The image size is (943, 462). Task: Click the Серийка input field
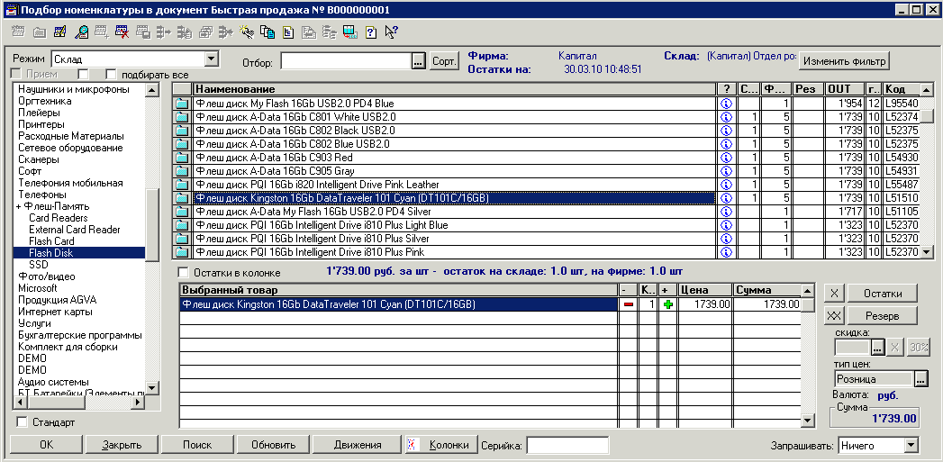(567, 445)
